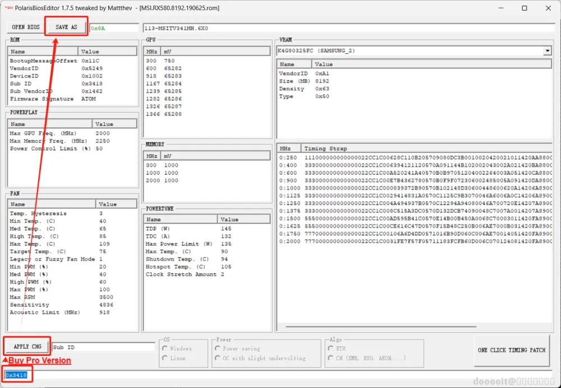Select the 0:2000 timing strap row
Image resolution: width=561 pixels, height=388 pixels.
tap(415, 241)
